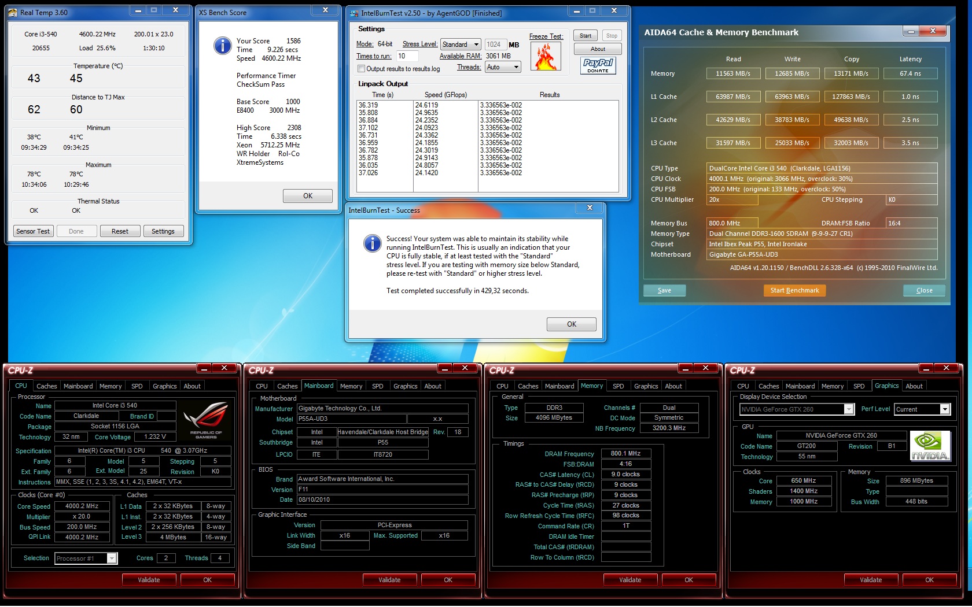This screenshot has width=972, height=607.
Task: Click Sensor Test button in Real Temp
Action: 33,231
